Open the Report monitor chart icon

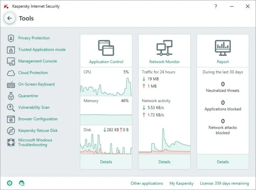pos(223,48)
